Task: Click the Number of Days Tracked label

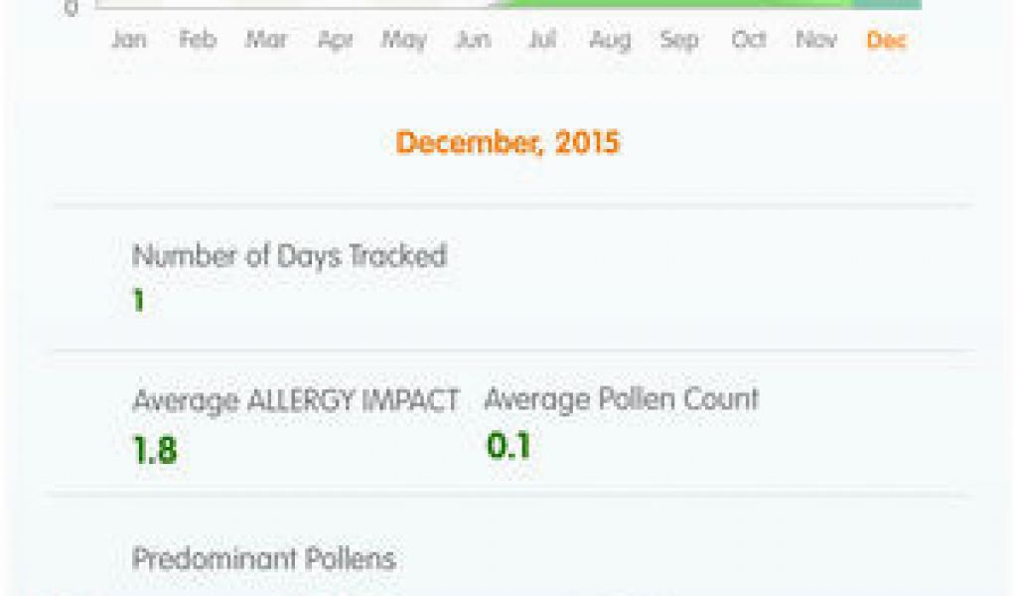Action: 289,255
